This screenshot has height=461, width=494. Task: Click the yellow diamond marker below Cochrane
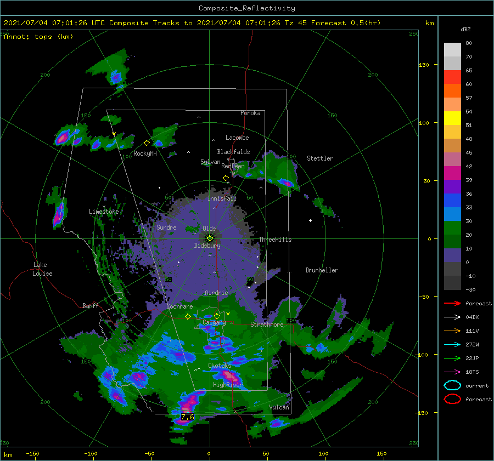coord(188,317)
